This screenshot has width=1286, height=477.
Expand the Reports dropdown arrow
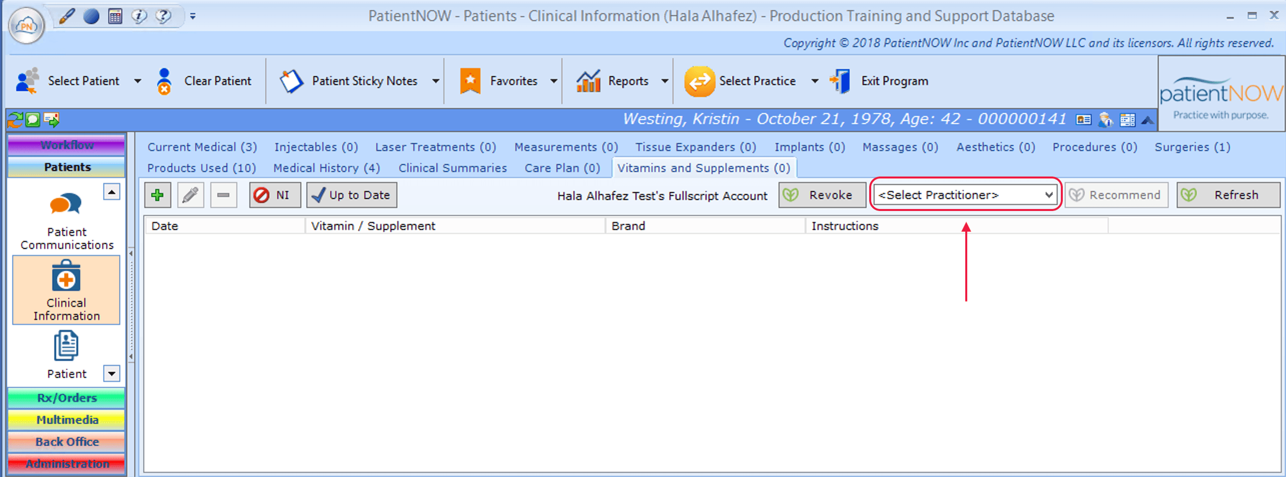coord(665,81)
